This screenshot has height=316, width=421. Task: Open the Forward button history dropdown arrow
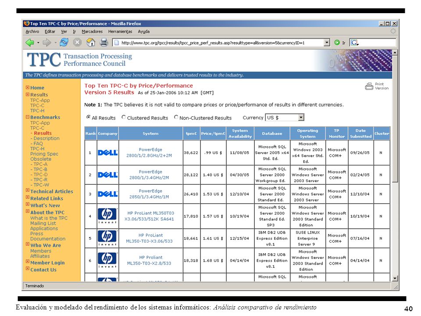[56, 43]
